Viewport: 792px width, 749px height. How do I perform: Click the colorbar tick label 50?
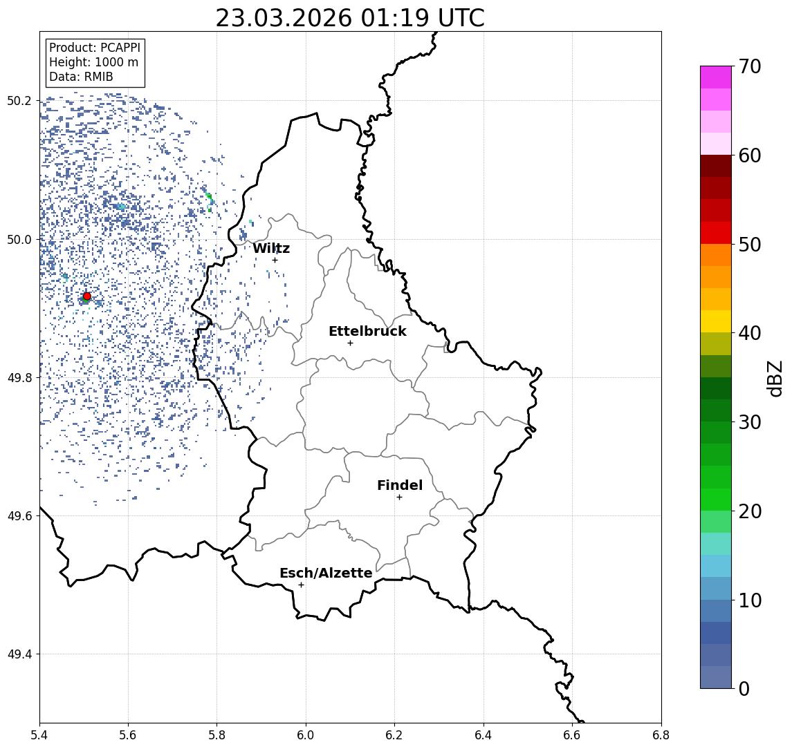(x=750, y=245)
